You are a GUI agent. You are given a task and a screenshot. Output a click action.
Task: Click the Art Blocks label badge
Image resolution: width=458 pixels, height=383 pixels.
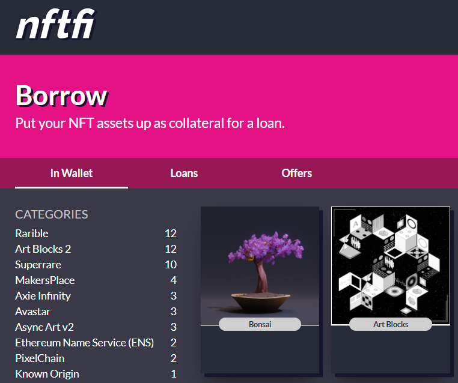tap(391, 324)
